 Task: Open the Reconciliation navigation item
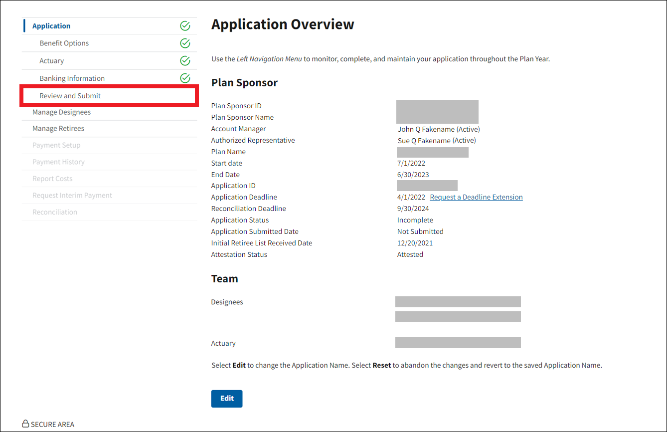(55, 212)
